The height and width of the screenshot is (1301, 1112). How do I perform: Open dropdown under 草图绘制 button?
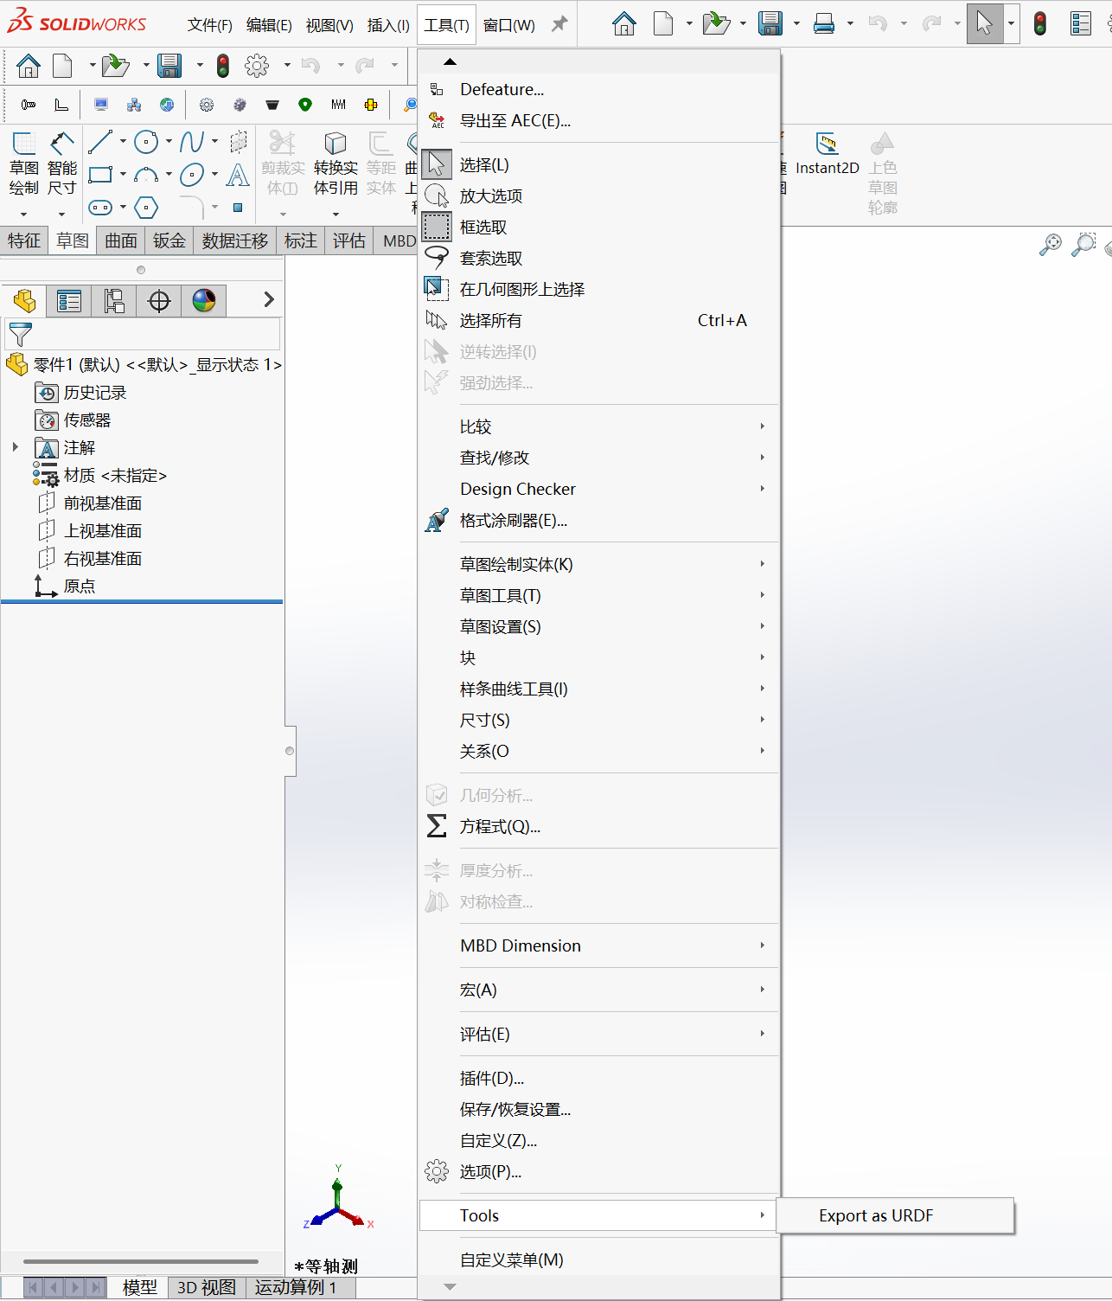pos(24,214)
